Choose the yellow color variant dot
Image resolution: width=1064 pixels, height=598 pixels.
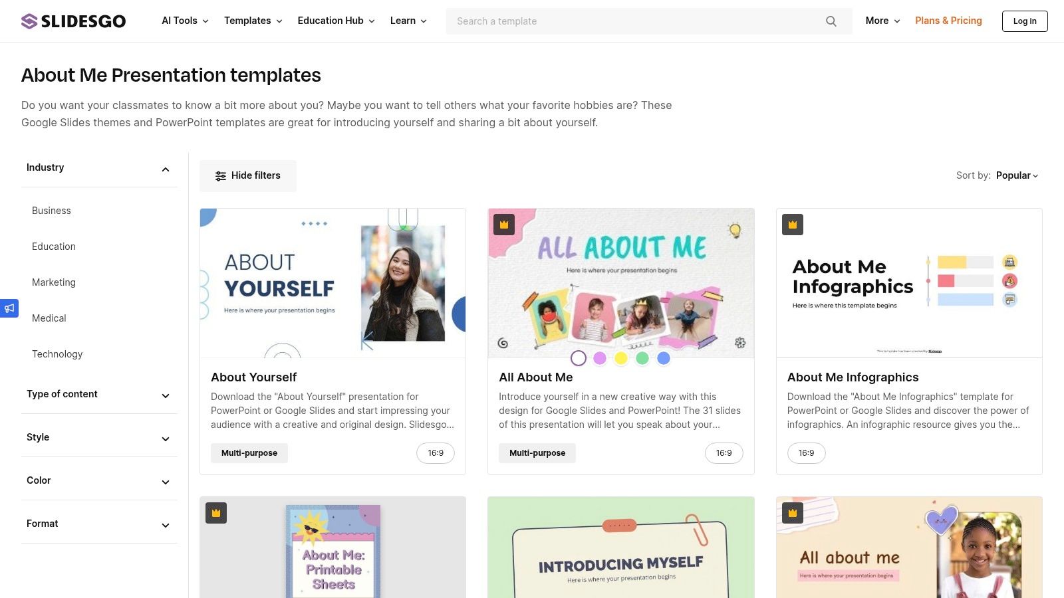click(621, 358)
